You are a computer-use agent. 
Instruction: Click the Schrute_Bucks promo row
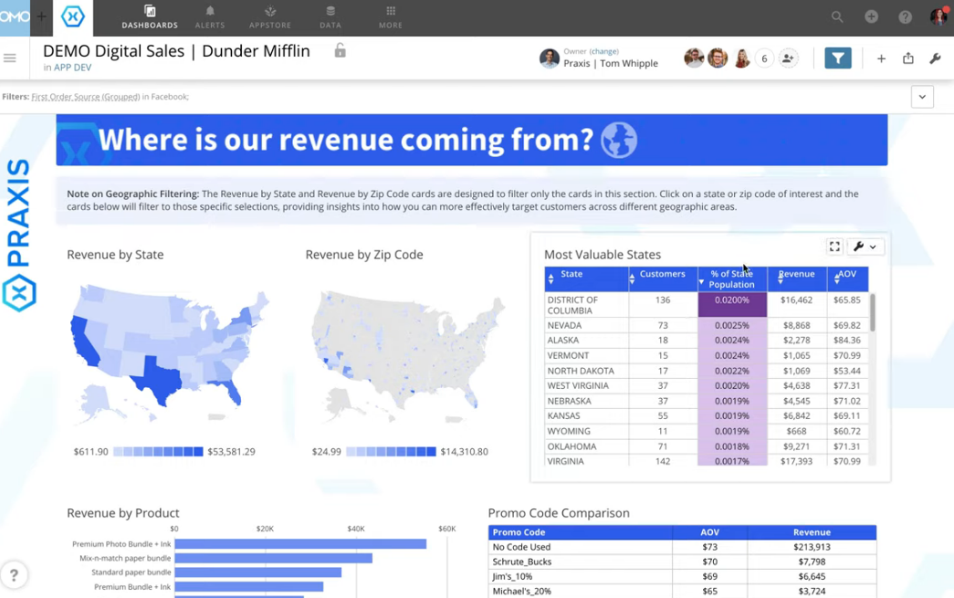click(682, 561)
